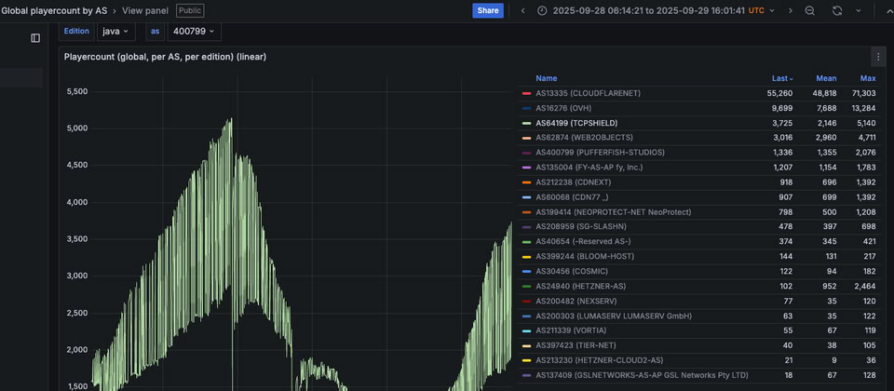Click the AS64199 (TCPSHIELD) green color swatch
Viewport: 894px width, 391px height.
[x=527, y=123]
